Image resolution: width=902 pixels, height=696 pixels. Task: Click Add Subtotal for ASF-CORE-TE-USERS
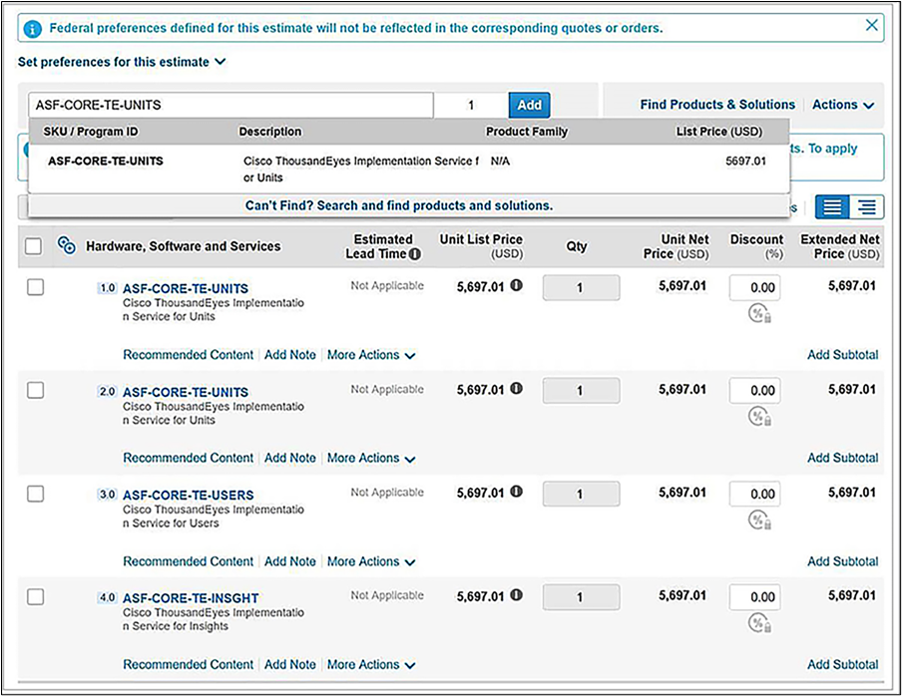843,561
